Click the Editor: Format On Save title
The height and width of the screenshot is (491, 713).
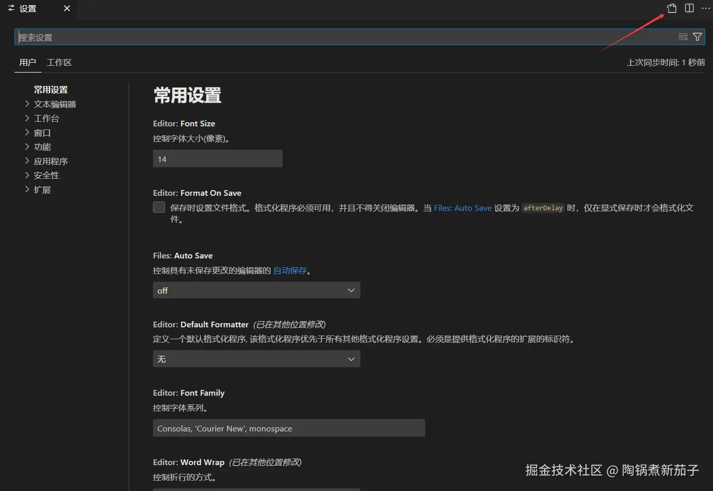(x=197, y=193)
